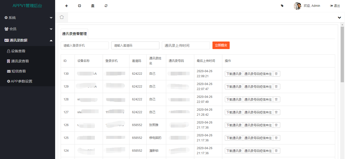Expand the 系统 sidebar menu

[28, 18]
